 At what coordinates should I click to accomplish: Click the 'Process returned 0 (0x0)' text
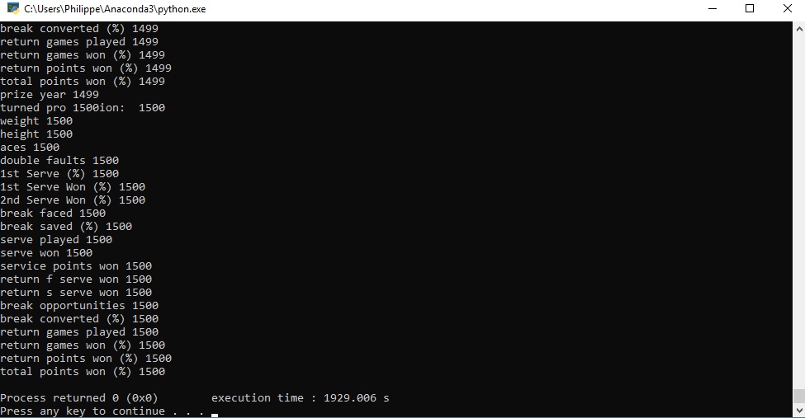(79, 398)
